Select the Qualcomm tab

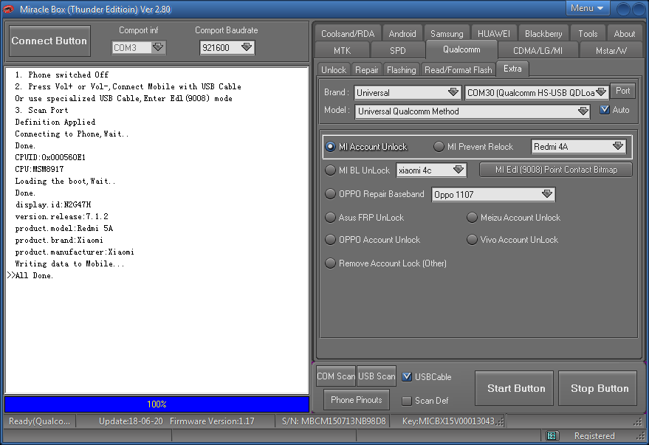[x=461, y=49]
